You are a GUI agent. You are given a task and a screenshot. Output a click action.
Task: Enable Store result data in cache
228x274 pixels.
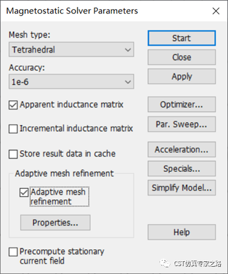point(13,154)
